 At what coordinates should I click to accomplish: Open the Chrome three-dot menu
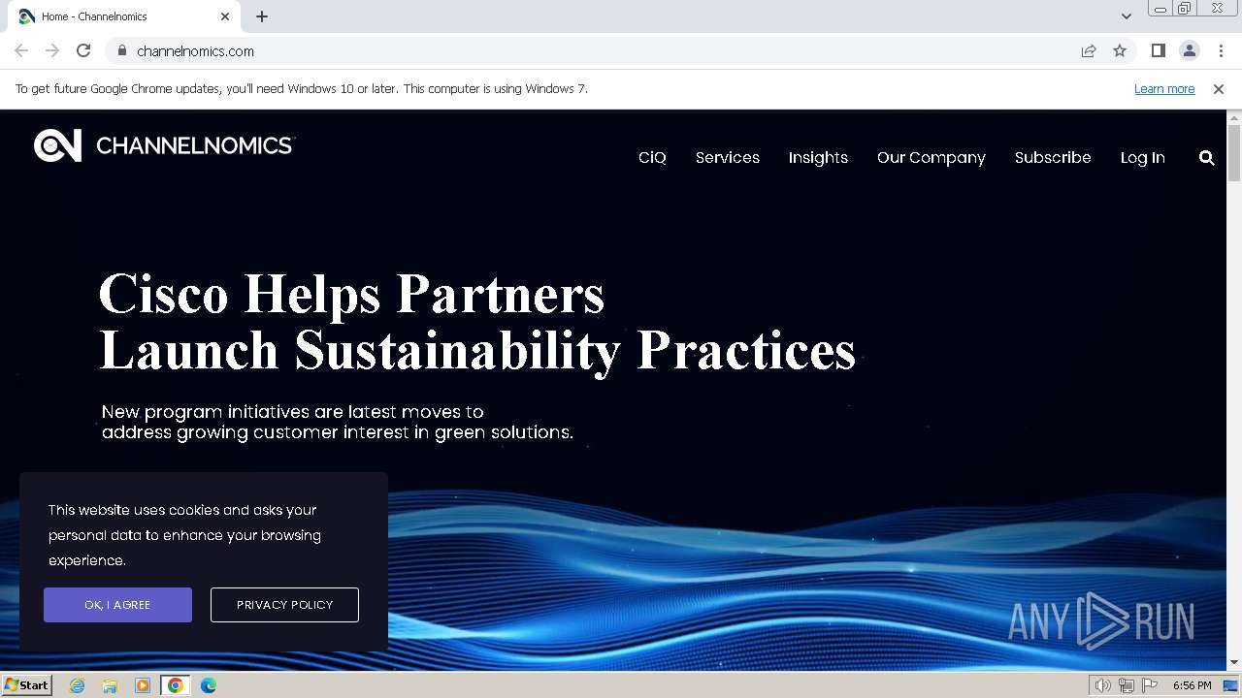(1221, 50)
